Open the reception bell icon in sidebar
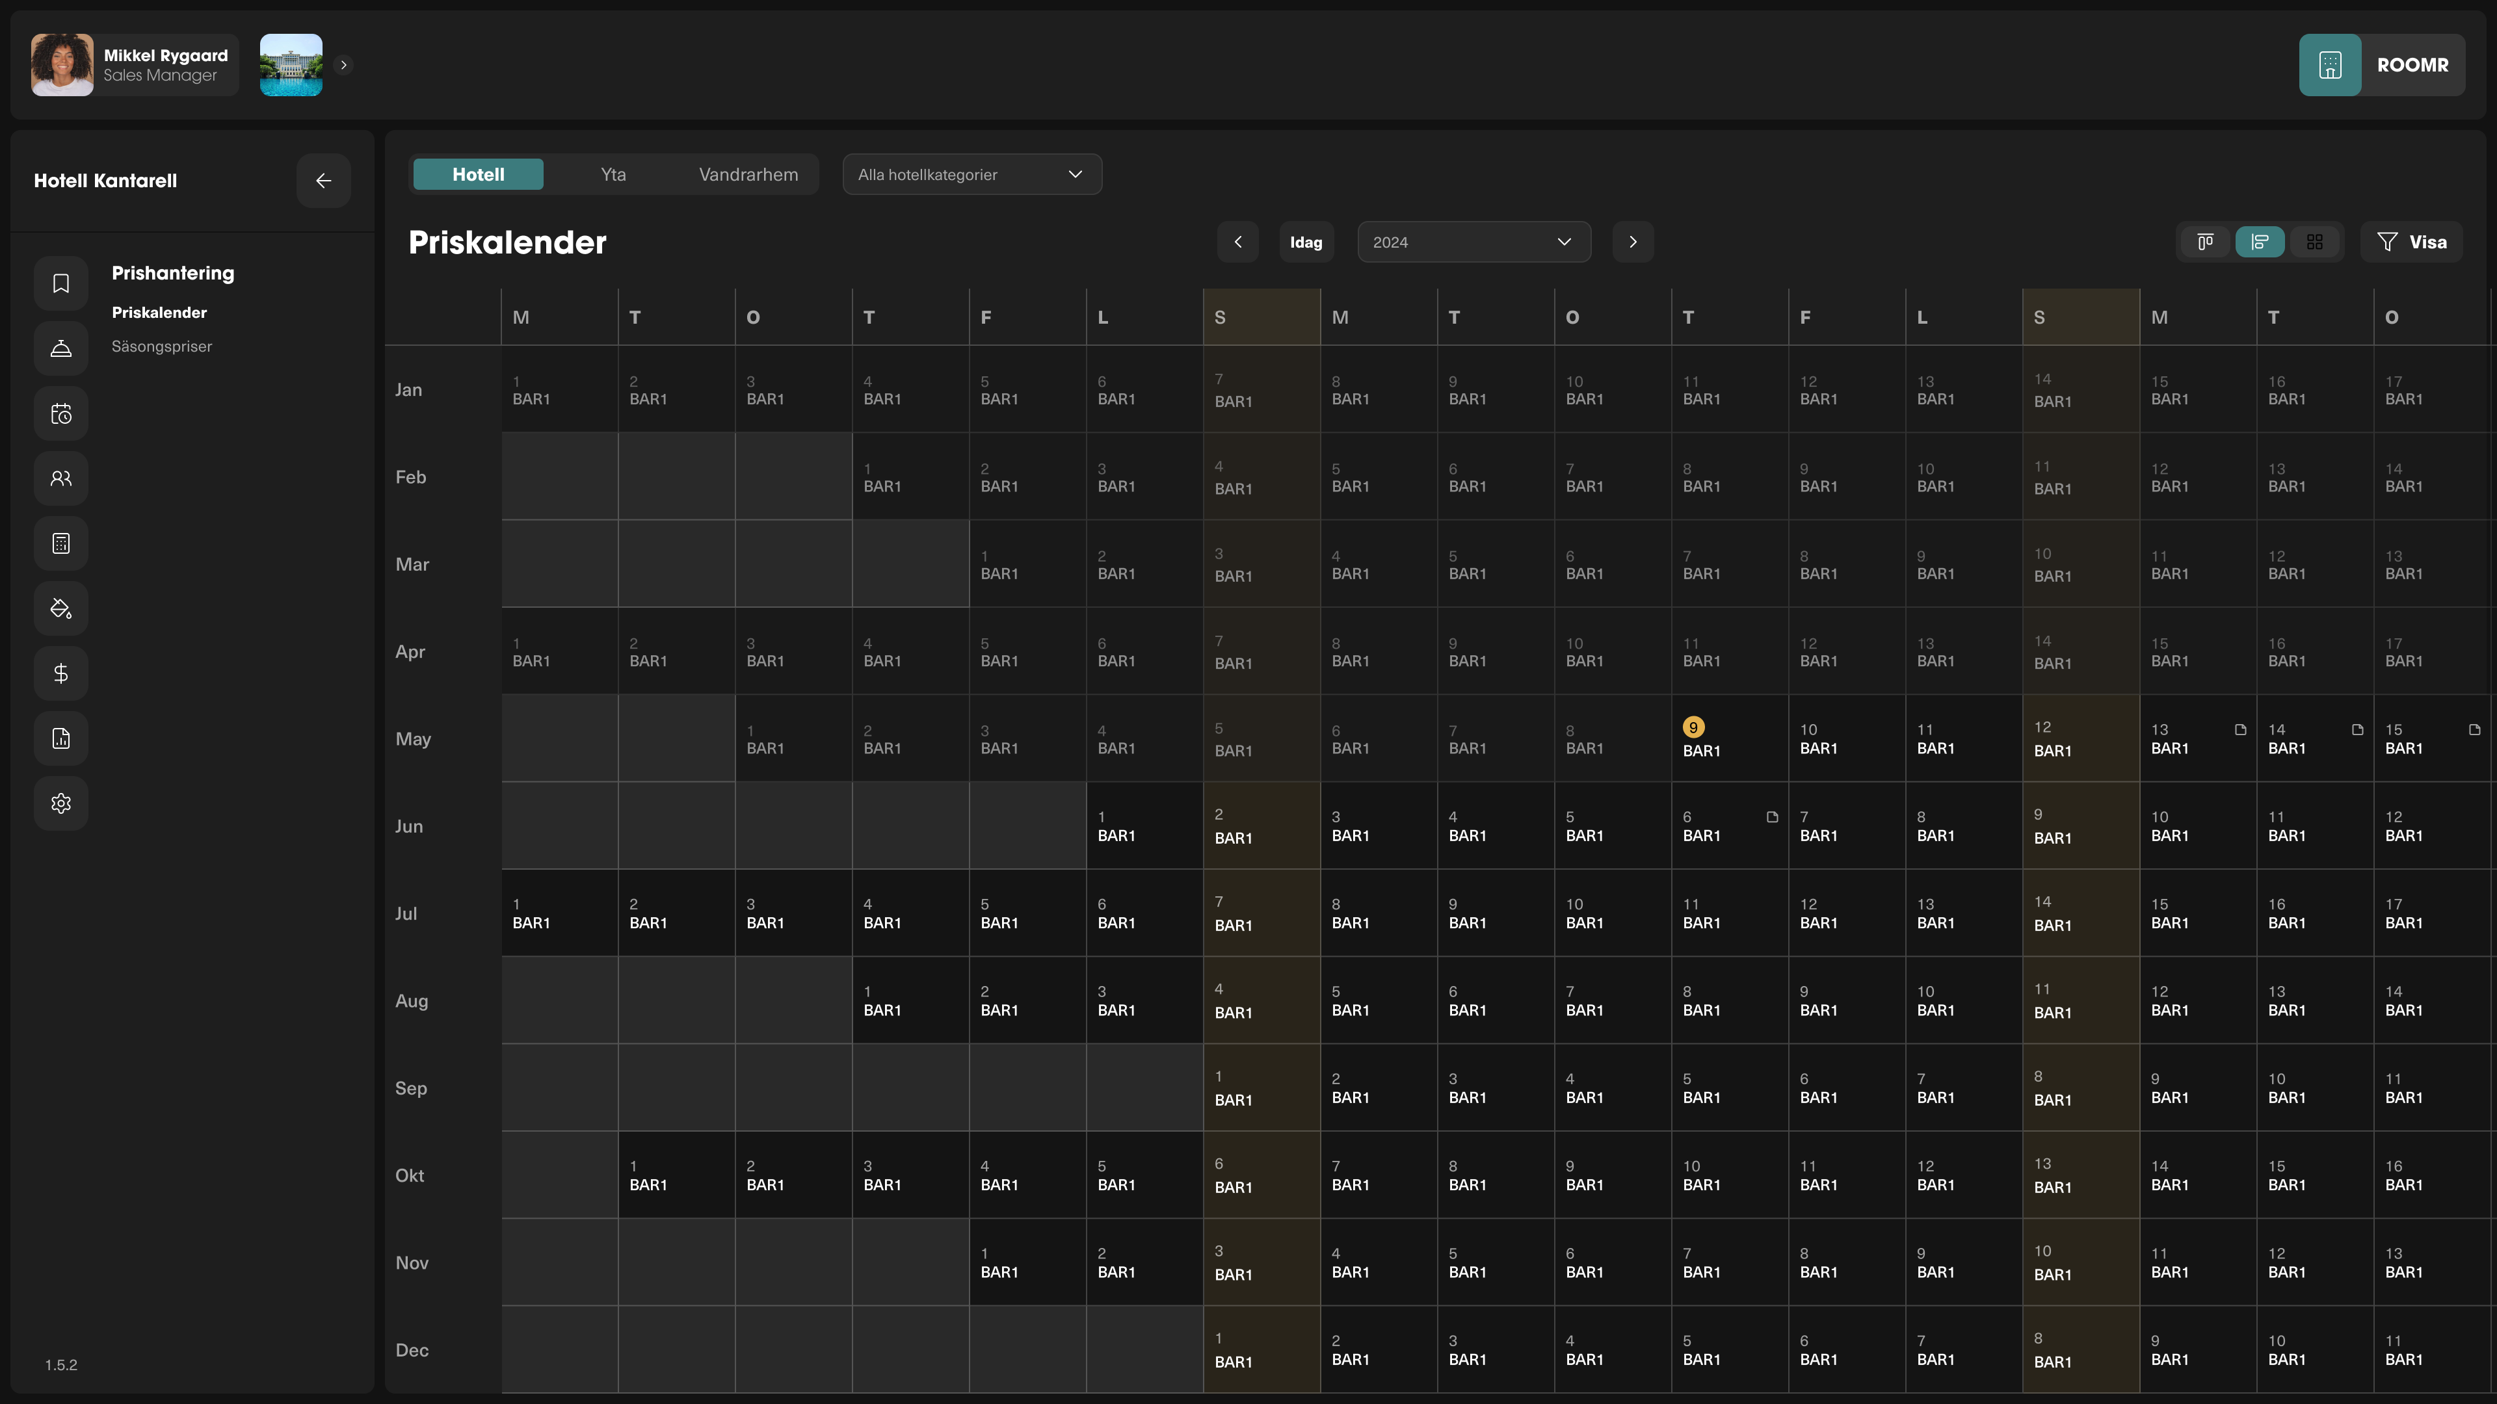Image resolution: width=2497 pixels, height=1404 pixels. 60,348
